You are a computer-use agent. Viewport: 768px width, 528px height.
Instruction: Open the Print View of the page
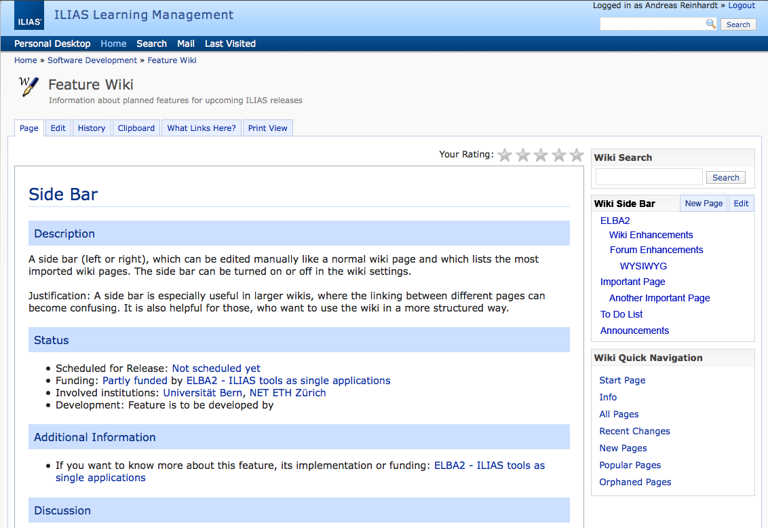coord(267,128)
